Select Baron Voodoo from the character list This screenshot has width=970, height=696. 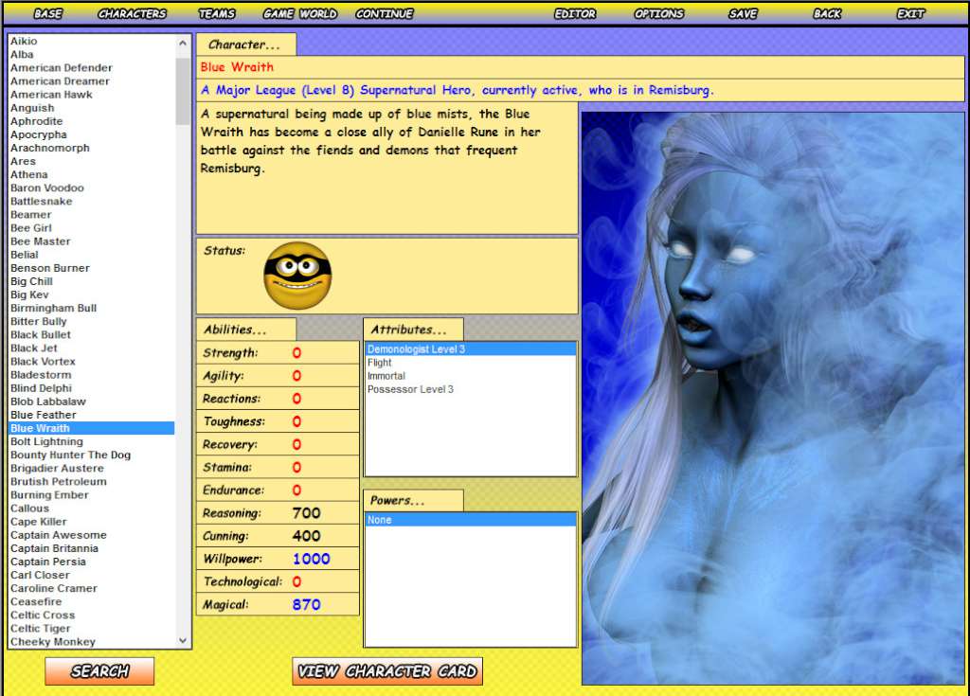(x=47, y=187)
